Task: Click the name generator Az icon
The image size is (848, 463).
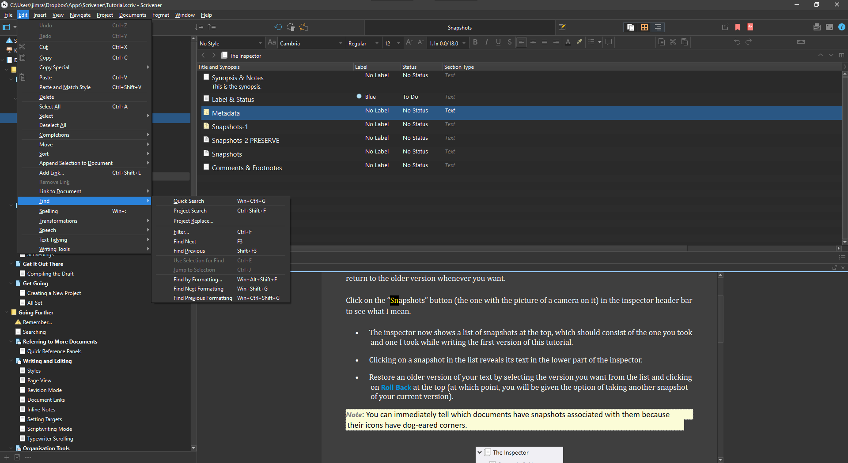Action: tap(750, 27)
